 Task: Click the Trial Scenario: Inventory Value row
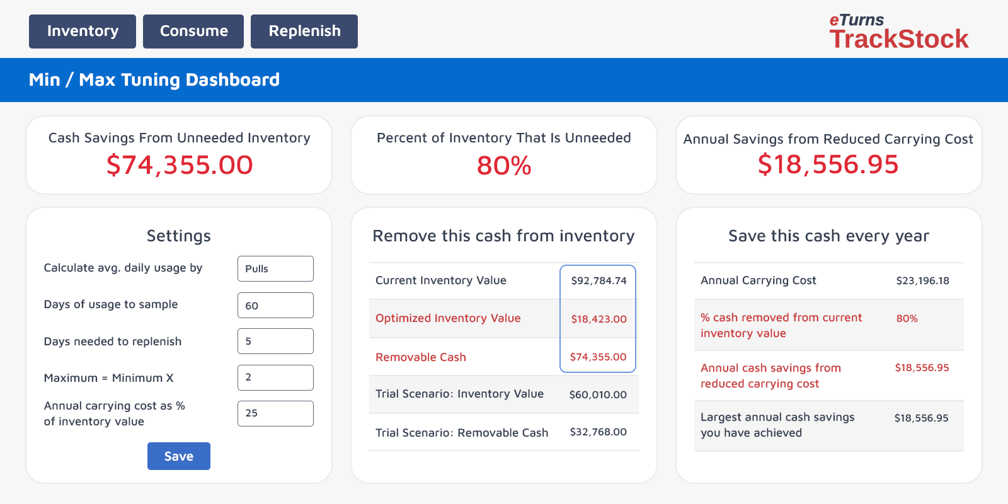[503, 394]
